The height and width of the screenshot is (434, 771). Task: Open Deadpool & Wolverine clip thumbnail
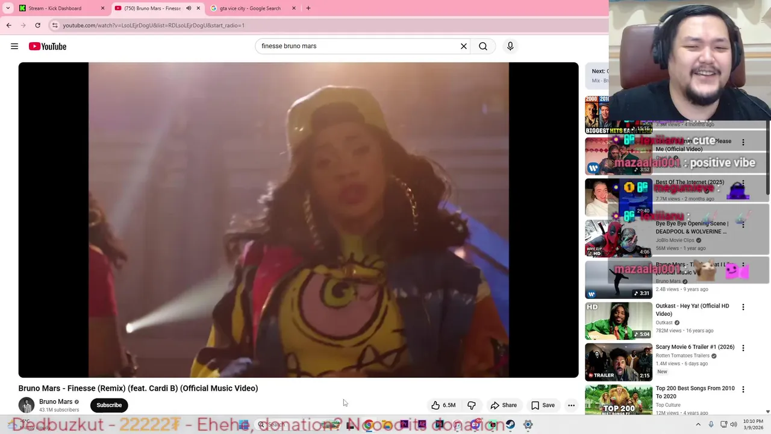[x=619, y=239]
